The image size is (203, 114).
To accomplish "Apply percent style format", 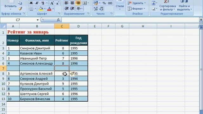I will tap(104, 3).
